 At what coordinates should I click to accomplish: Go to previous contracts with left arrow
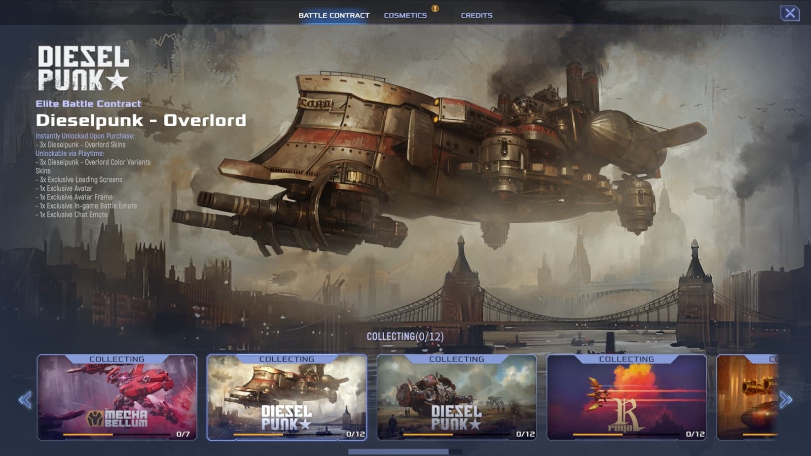coord(25,400)
